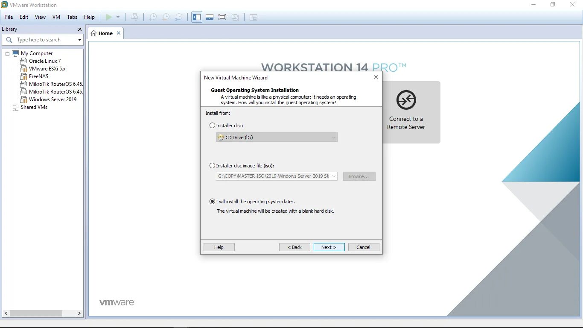The height and width of the screenshot is (328, 583).
Task: Open the power options arrow beside the play icon
Action: (118, 17)
